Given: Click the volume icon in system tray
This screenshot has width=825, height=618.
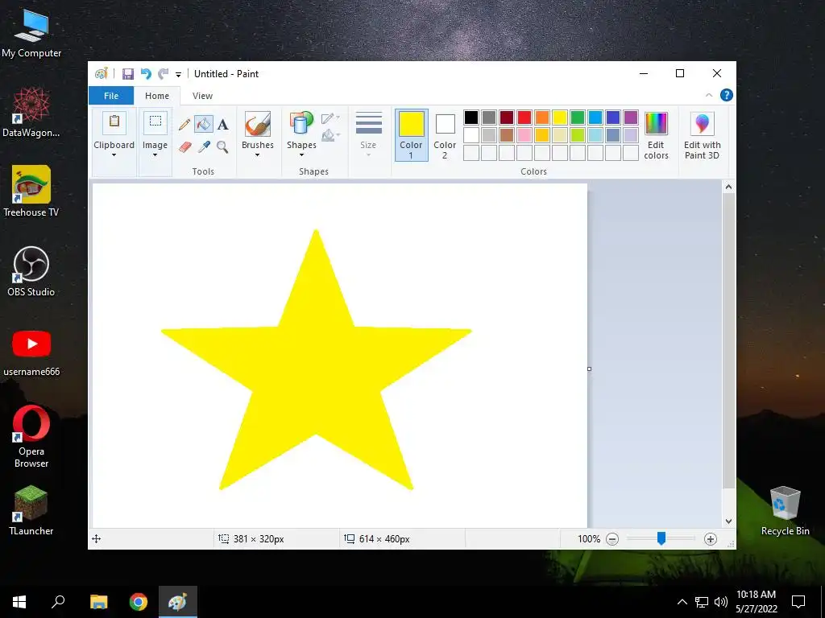Looking at the screenshot, I should click(x=721, y=602).
